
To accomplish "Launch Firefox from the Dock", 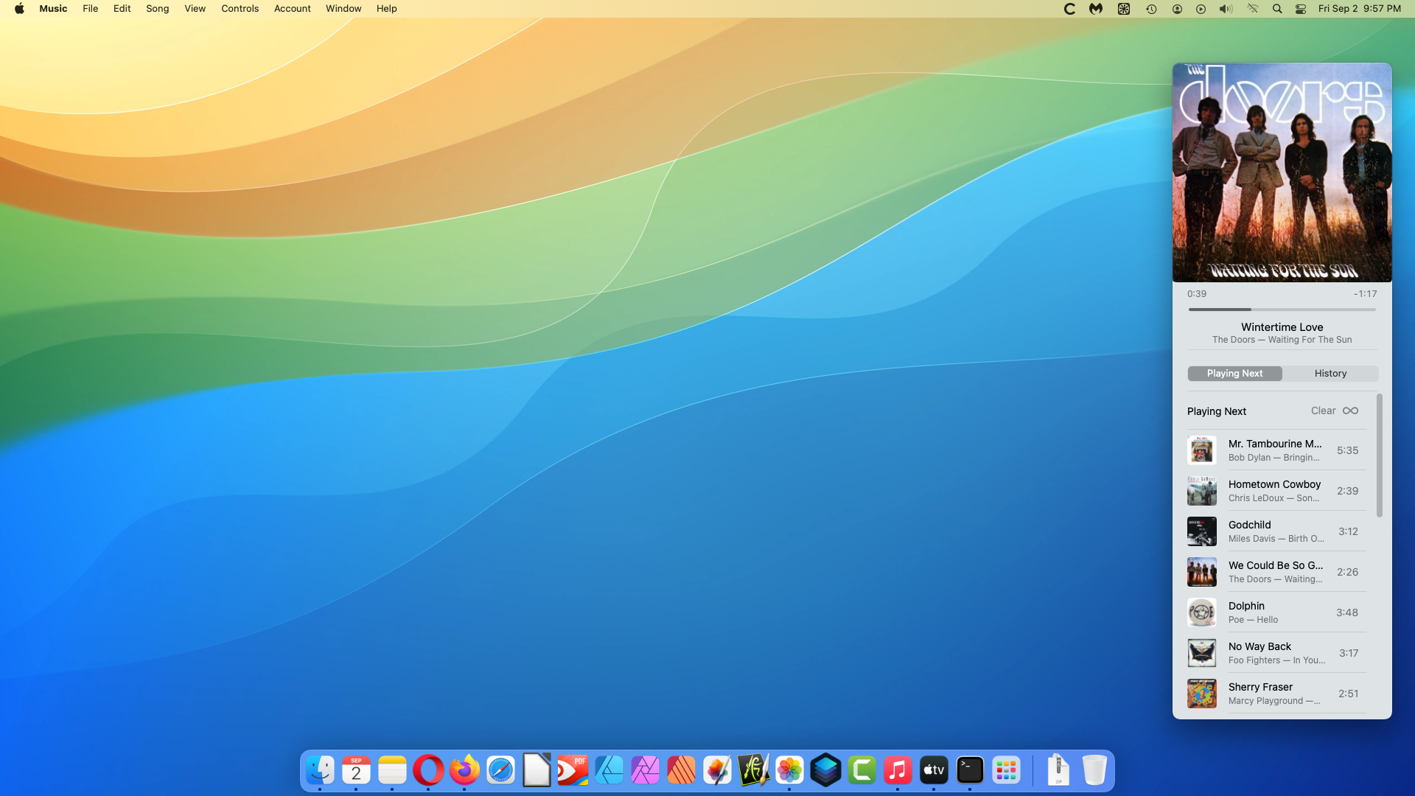I will click(464, 771).
